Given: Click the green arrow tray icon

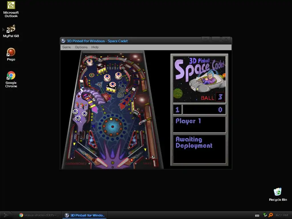Looking at the screenshot, I should click(x=265, y=215).
